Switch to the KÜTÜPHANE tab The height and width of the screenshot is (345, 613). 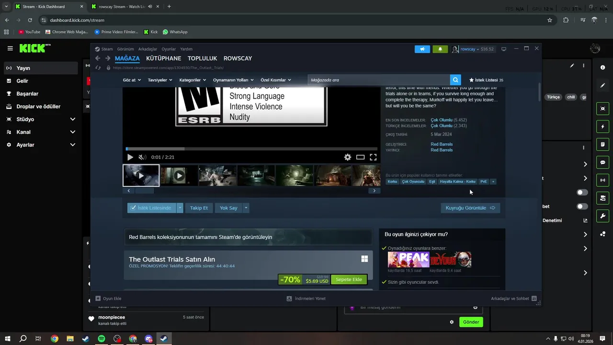click(x=163, y=58)
